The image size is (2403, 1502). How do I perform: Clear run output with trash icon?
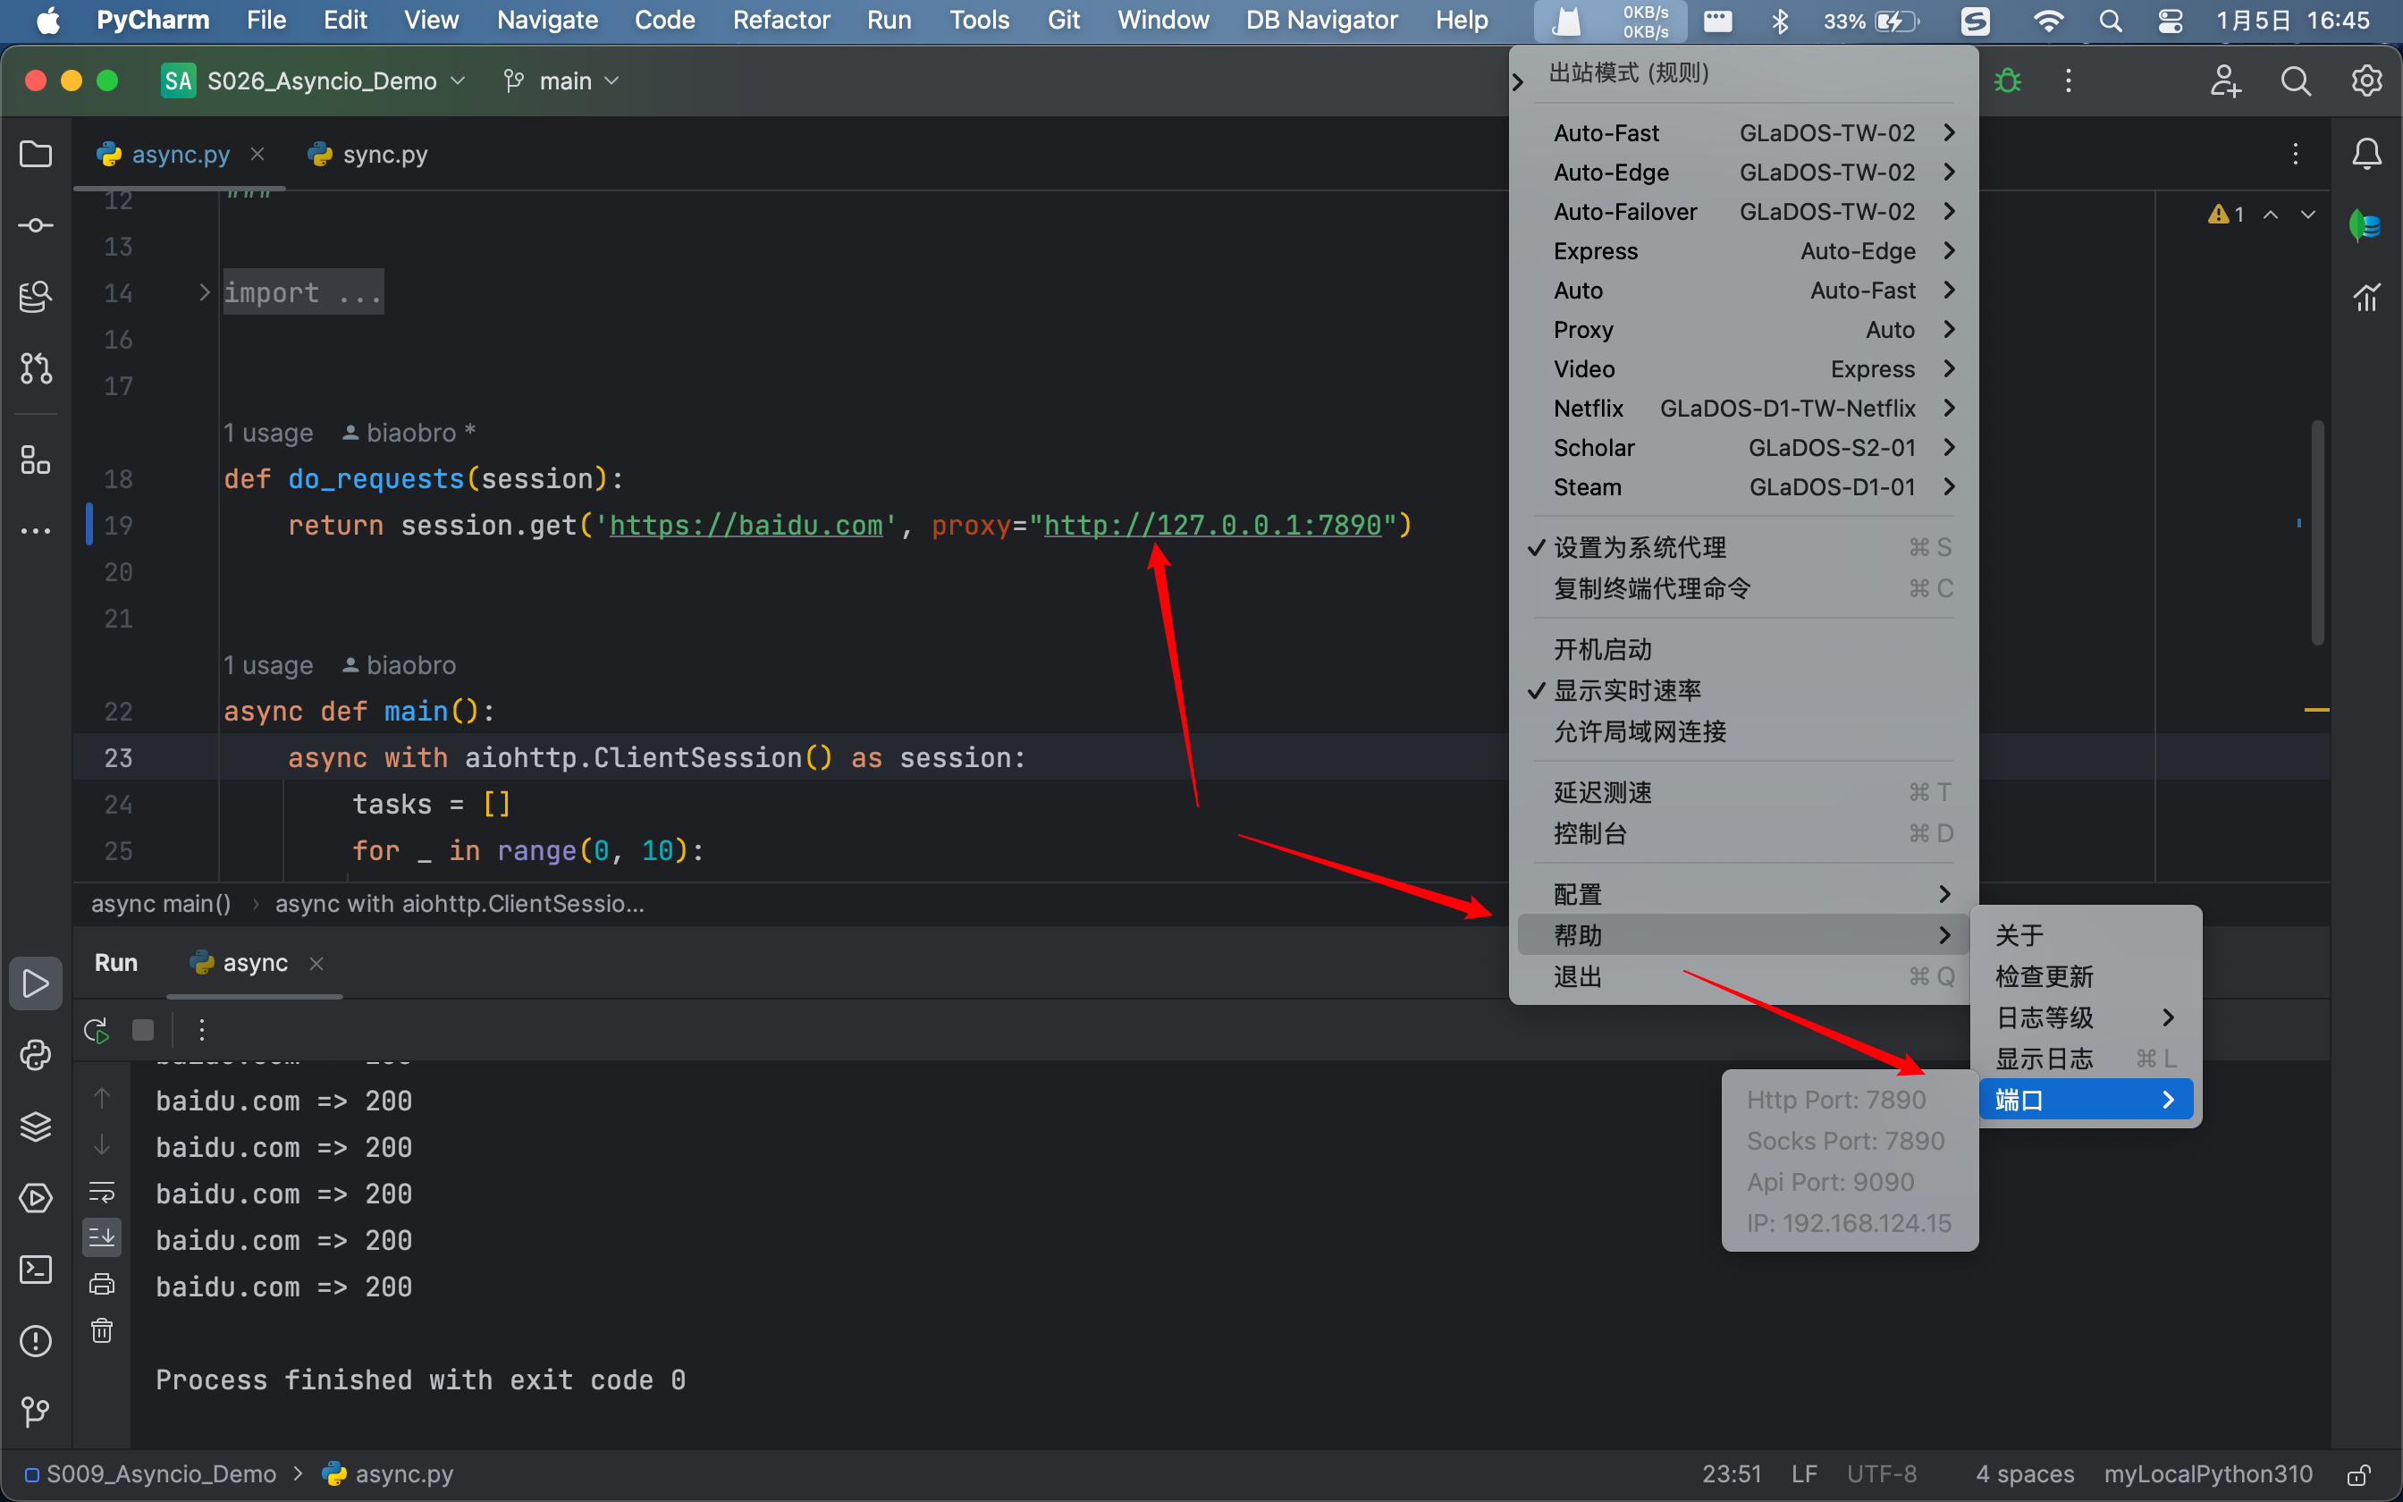point(101,1331)
